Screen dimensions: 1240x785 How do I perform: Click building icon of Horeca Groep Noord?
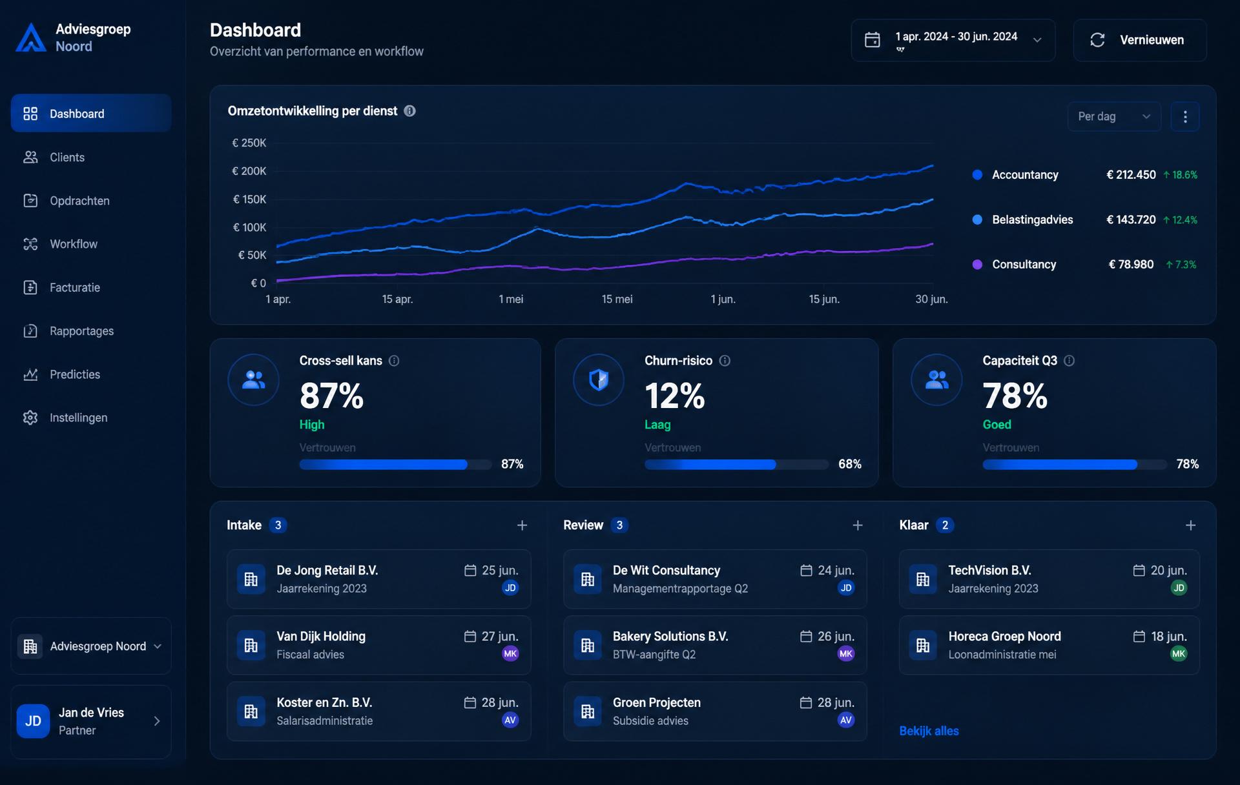click(923, 645)
